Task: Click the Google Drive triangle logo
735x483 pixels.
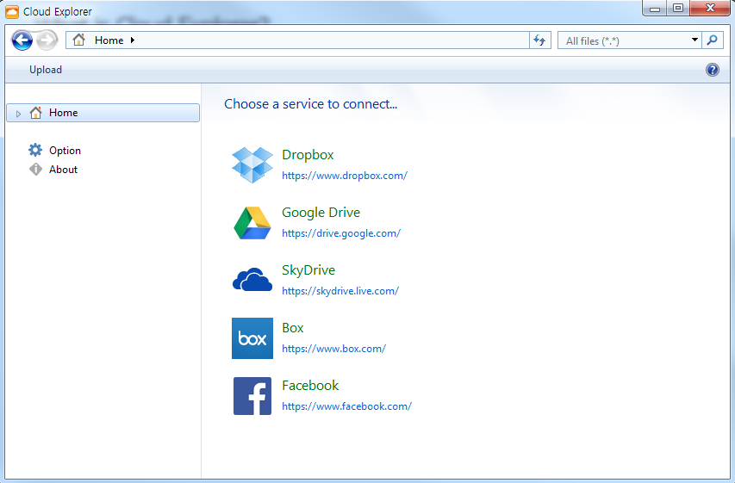Action: click(x=252, y=223)
